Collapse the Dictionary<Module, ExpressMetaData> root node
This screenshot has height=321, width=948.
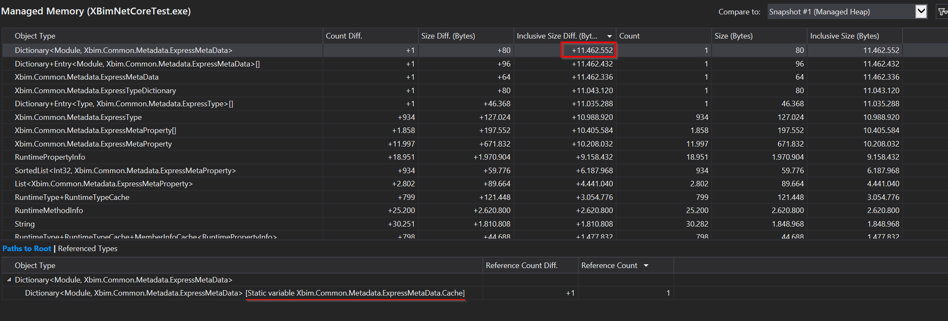pos(9,279)
